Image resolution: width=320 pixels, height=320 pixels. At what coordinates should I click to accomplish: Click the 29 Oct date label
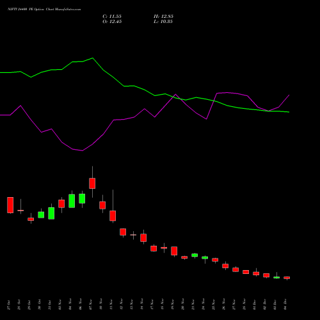pos(29,305)
